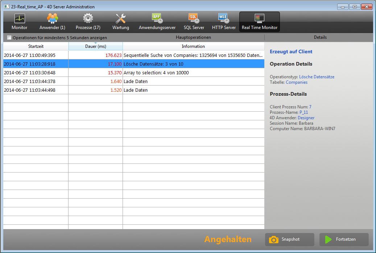The height and width of the screenshot is (253, 376).
Task: Sort by Information column header
Action: [193, 46]
